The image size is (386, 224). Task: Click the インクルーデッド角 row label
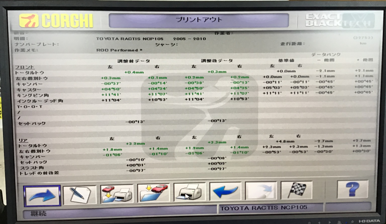40,101
